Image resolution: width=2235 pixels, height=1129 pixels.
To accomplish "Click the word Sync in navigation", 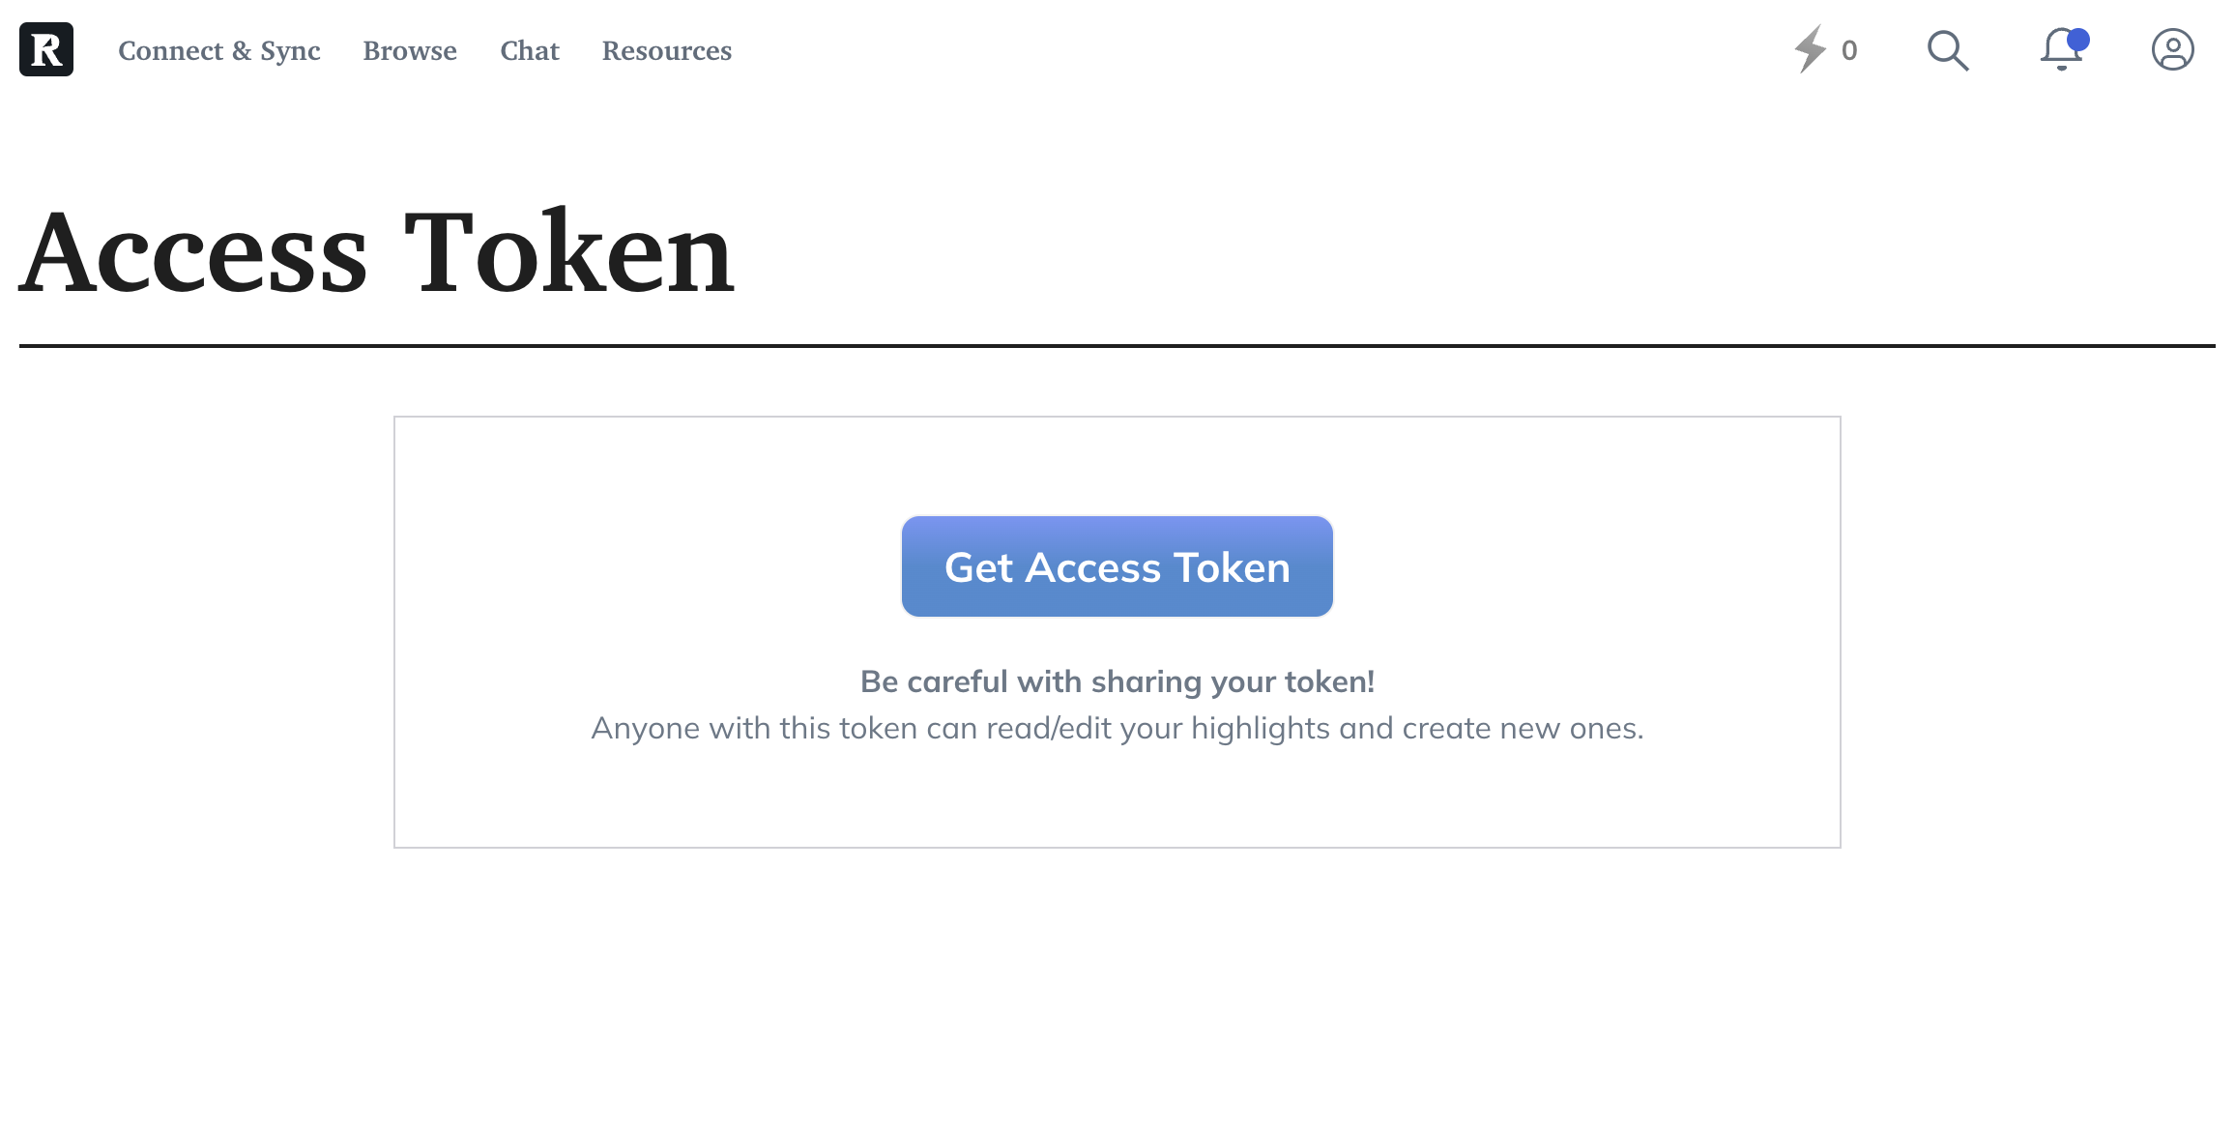I will pos(290,52).
